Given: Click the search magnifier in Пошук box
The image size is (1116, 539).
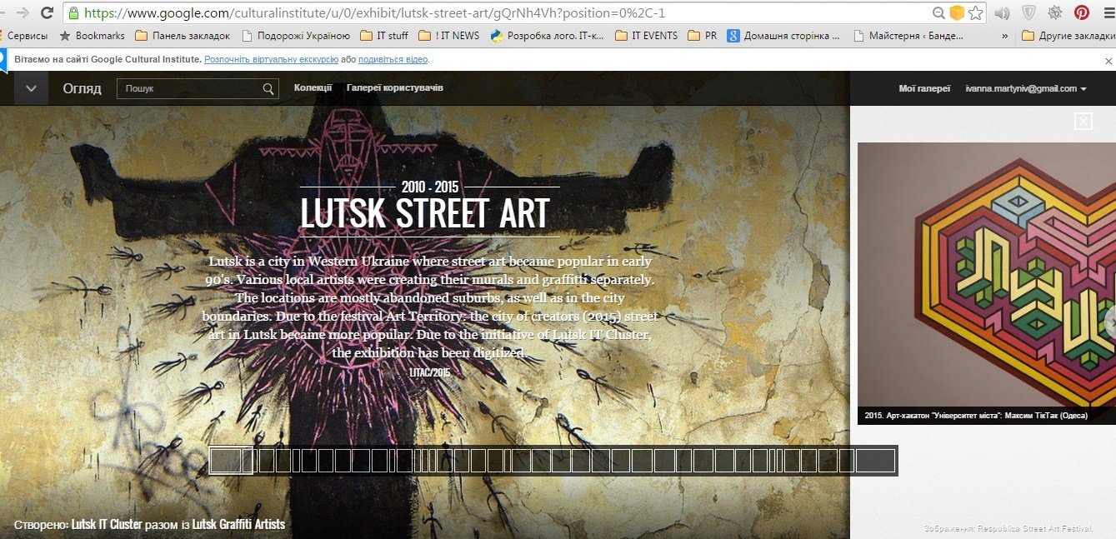Looking at the screenshot, I should (268, 88).
